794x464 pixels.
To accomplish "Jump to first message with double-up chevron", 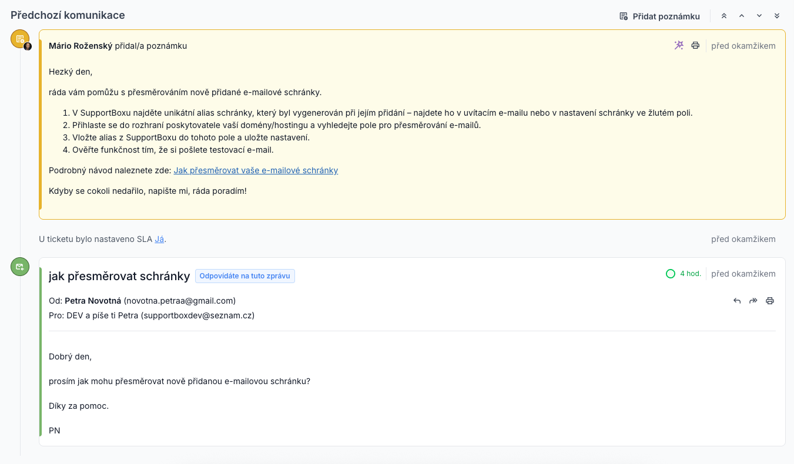I will tap(724, 16).
